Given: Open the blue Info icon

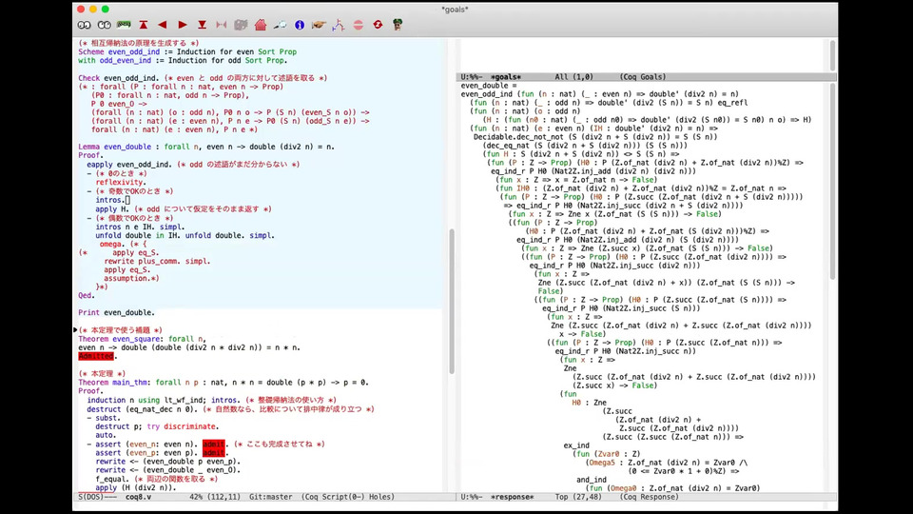Looking at the screenshot, I should (x=300, y=25).
